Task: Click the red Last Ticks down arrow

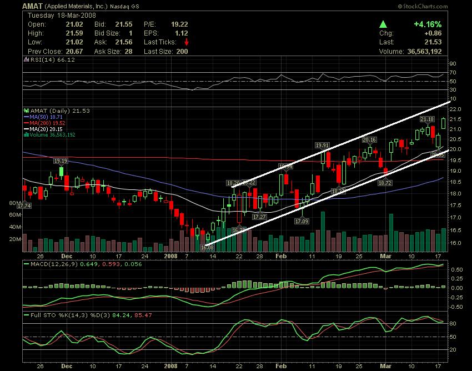Action: 187,42
